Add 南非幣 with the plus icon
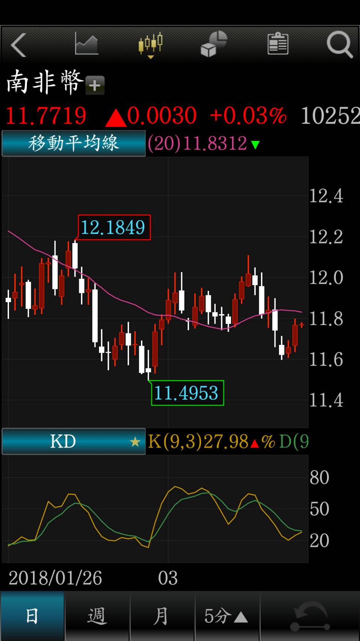 [95, 85]
